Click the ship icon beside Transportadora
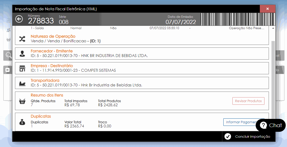287x147 pixels. click(22, 84)
